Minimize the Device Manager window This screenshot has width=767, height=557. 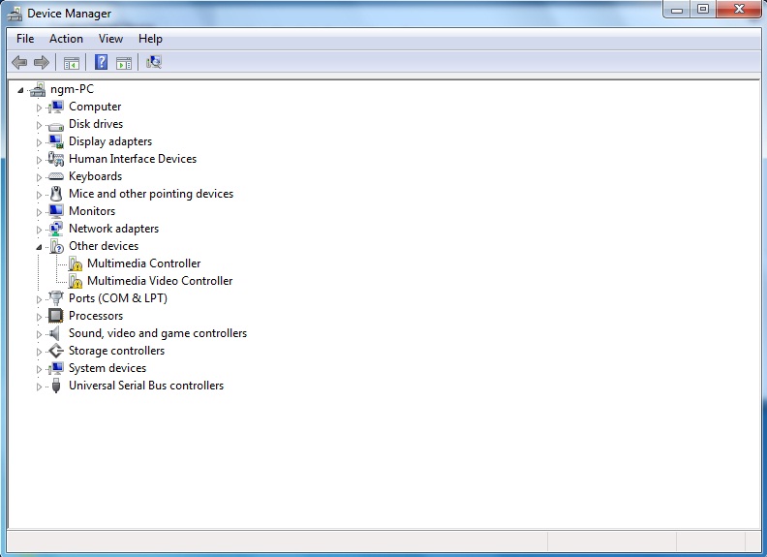[677, 10]
